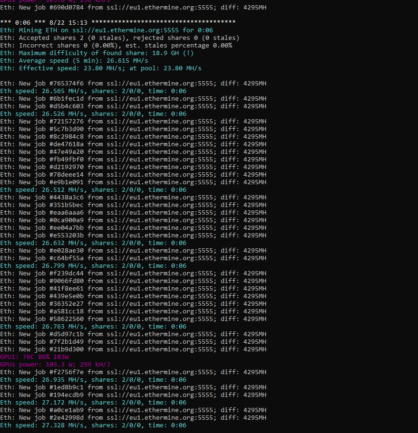Select the line with job #439e5e0b

coord(133,296)
